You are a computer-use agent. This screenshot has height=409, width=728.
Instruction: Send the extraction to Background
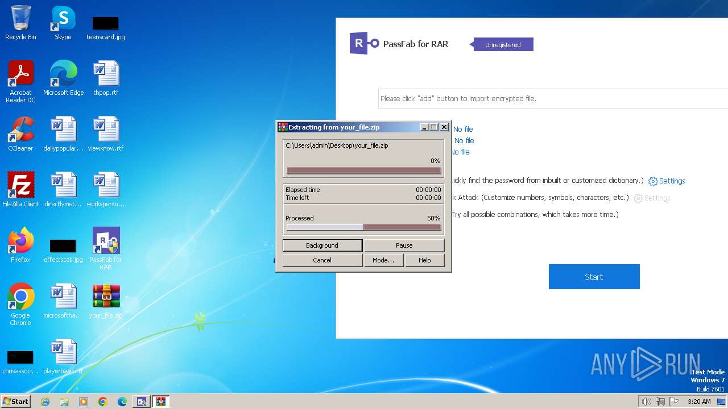[322, 245]
